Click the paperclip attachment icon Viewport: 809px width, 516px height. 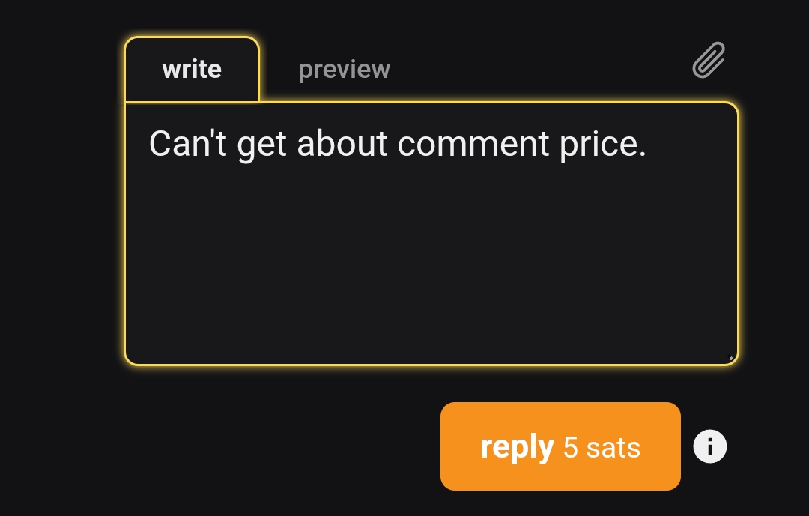(708, 60)
